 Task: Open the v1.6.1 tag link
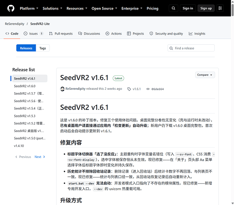point(136,89)
